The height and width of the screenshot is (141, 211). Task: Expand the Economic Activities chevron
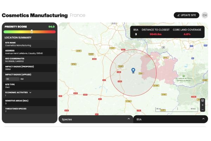click(x=30, y=92)
